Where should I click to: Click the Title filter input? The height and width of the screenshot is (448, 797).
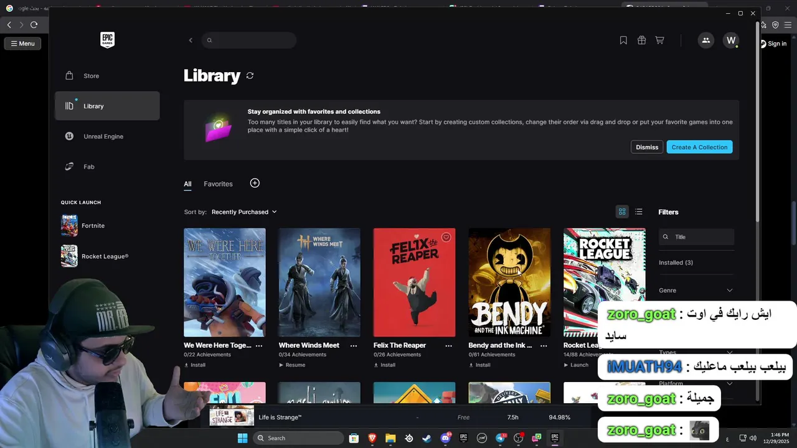coord(696,237)
